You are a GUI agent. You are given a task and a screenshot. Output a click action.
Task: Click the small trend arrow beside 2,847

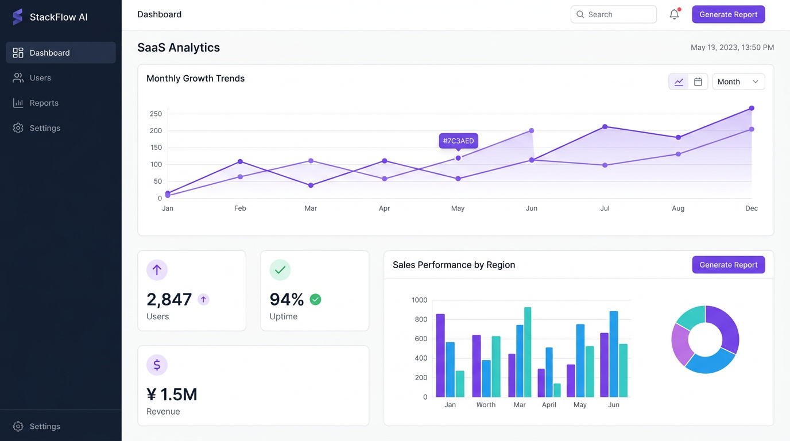coord(203,299)
